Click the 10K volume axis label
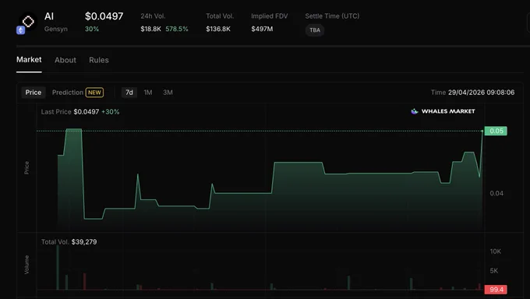Viewport: 530px width, 299px height. point(496,252)
